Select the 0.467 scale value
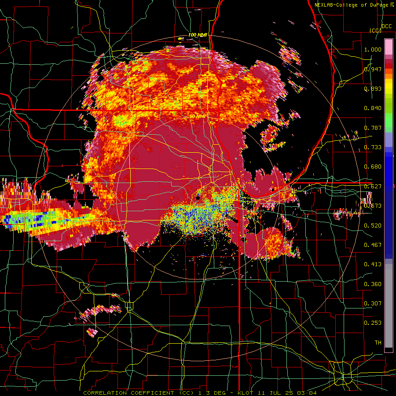Image resolution: width=396 pixels, height=396 pixels. pos(373,245)
